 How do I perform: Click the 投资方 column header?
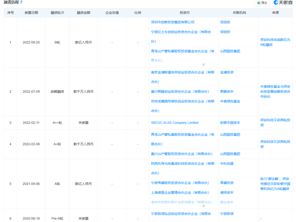point(184,13)
